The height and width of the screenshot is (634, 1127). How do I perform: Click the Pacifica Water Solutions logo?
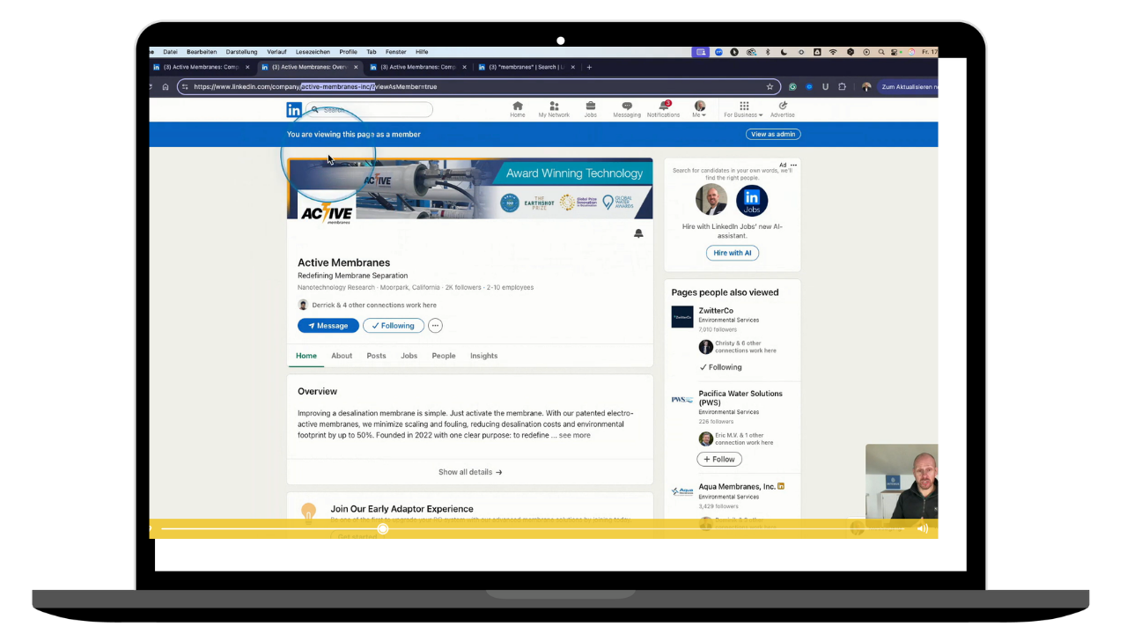[682, 399]
